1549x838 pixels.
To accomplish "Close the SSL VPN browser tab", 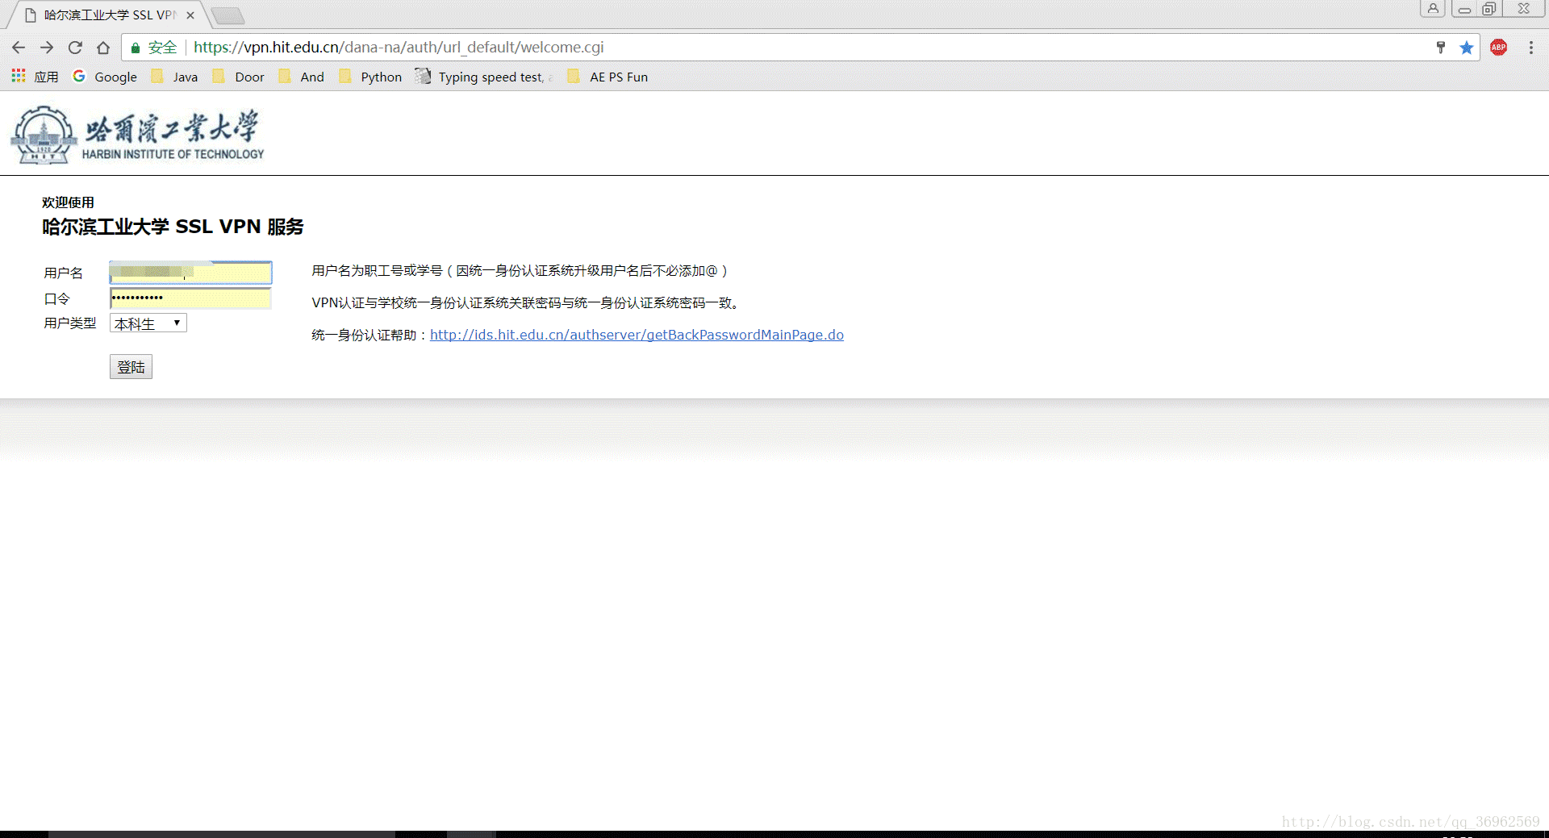I will [190, 15].
